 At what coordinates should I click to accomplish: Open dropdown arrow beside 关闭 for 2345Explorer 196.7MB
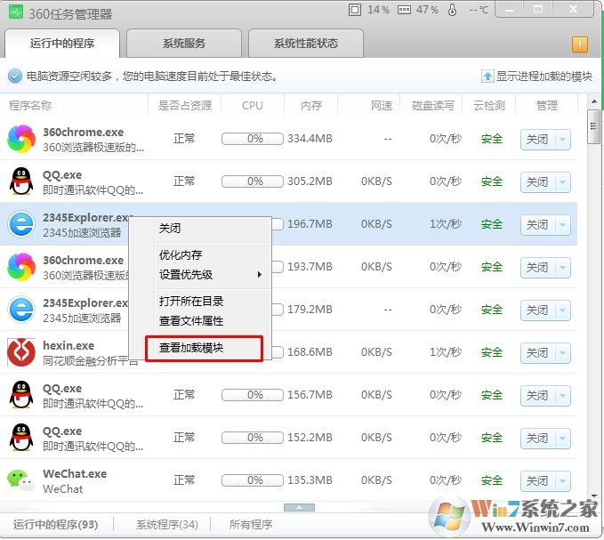pos(563,225)
